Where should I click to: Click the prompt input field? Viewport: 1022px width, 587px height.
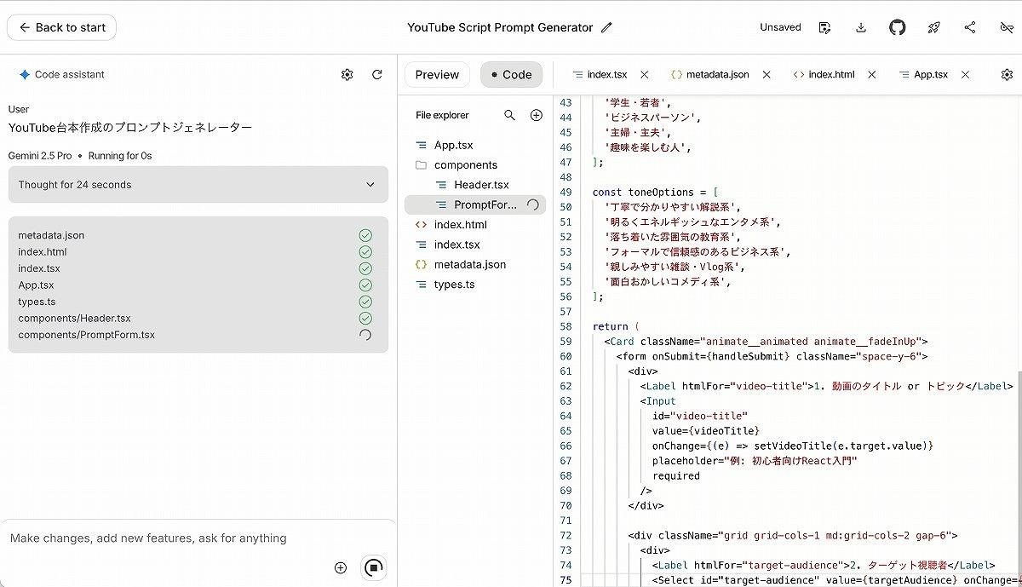(x=170, y=538)
